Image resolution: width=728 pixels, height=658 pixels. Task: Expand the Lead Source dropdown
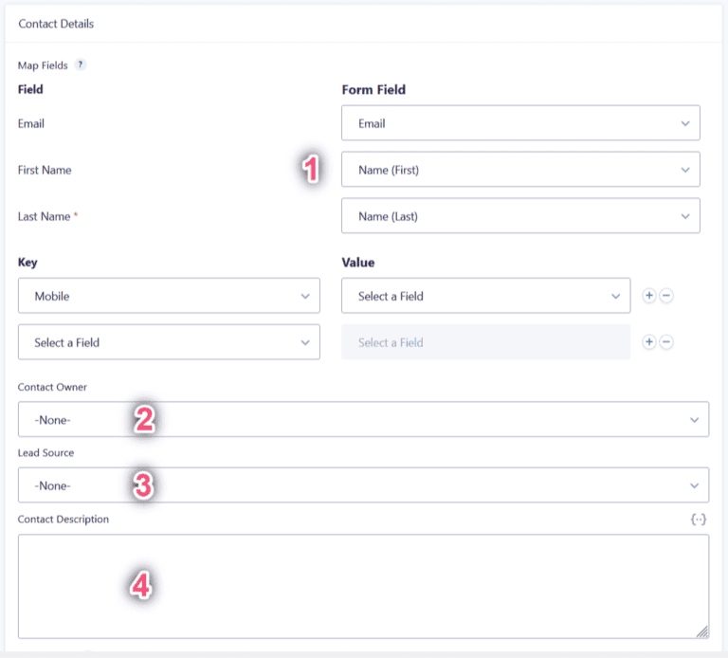[x=364, y=485]
